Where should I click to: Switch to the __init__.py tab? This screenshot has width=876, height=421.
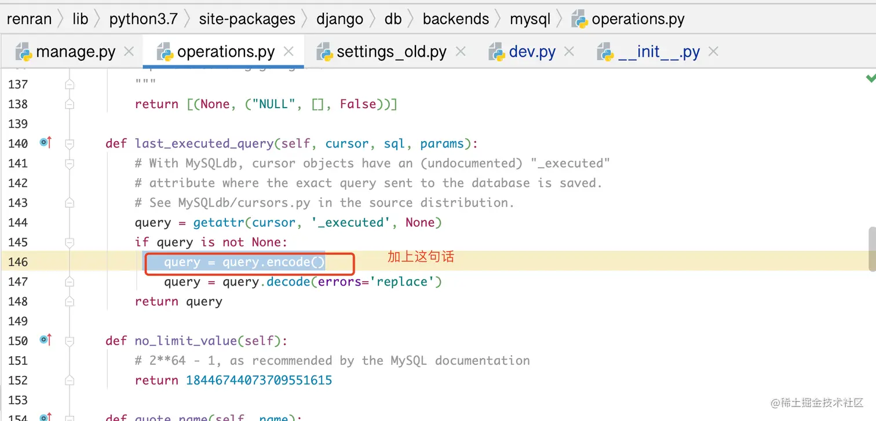point(659,52)
